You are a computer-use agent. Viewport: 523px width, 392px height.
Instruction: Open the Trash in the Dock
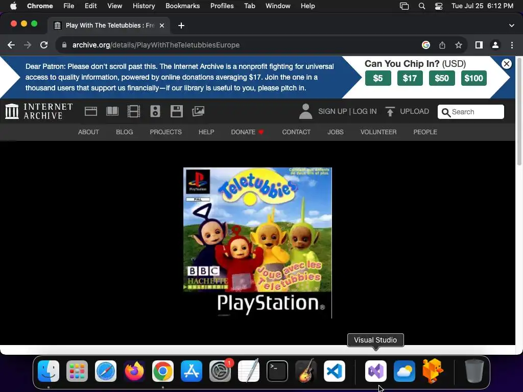click(474, 371)
